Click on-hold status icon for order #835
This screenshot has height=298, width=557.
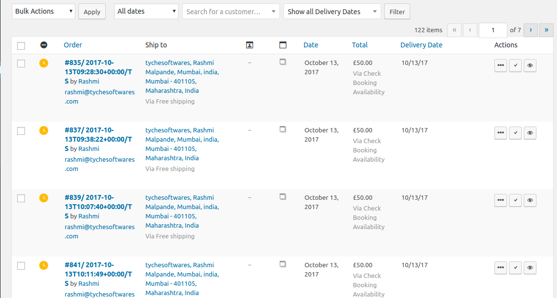(44, 63)
